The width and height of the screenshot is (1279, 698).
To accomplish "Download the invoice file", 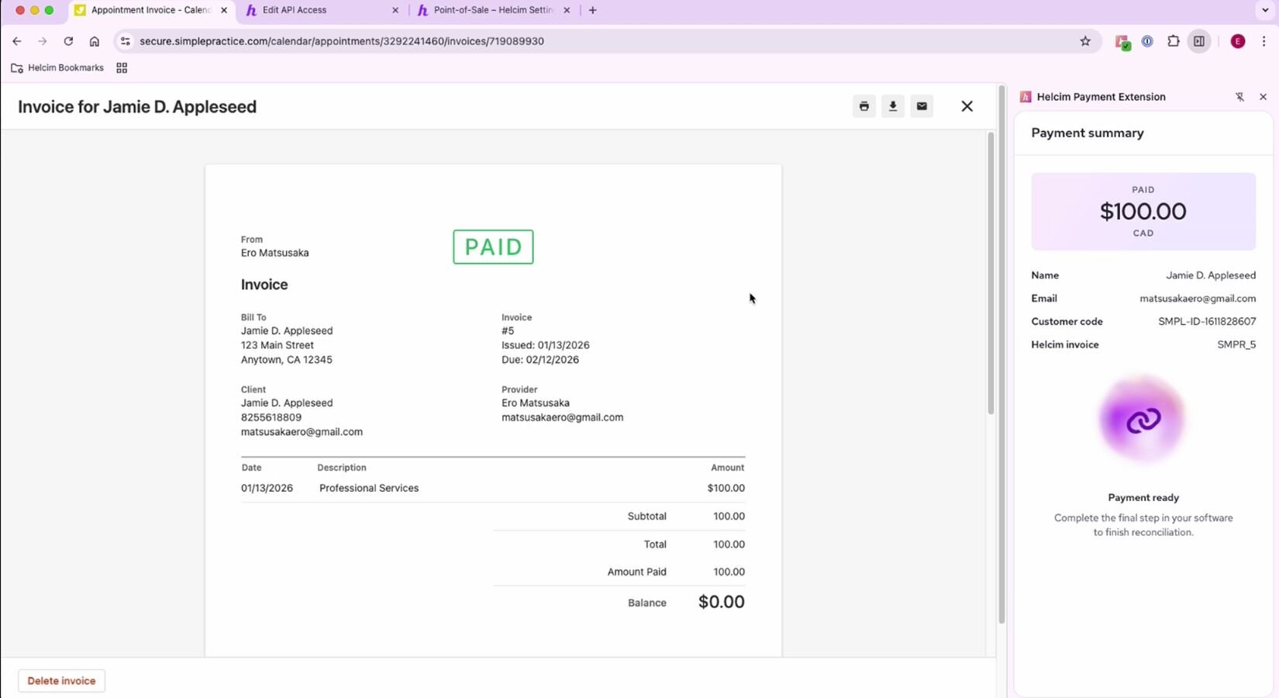I will click(x=892, y=106).
